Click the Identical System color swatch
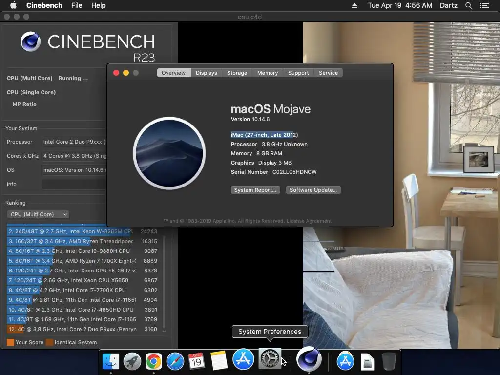The height and width of the screenshot is (375, 500). click(x=49, y=342)
